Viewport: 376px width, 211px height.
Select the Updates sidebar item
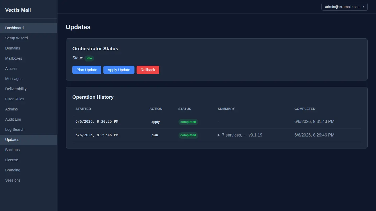[x=28, y=140]
